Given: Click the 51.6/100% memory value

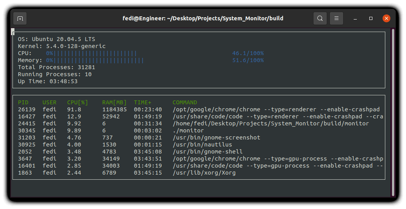Looking at the screenshot, I should [248, 60].
